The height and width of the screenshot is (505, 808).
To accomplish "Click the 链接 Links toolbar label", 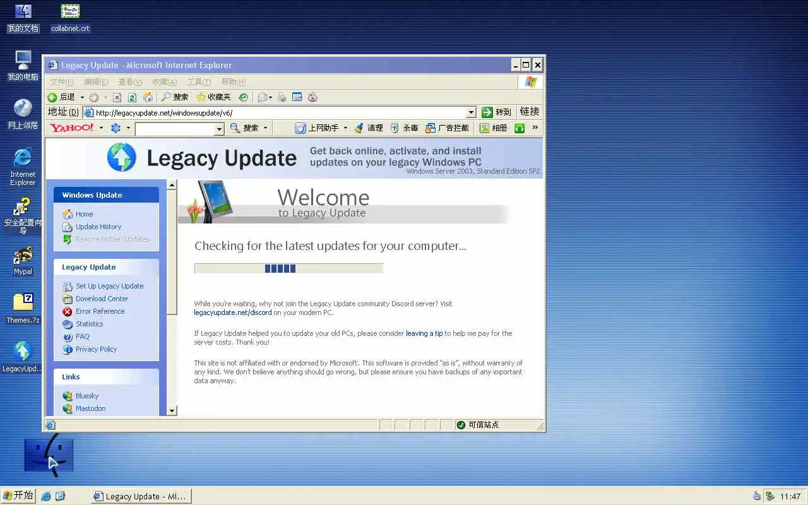I will click(x=530, y=112).
